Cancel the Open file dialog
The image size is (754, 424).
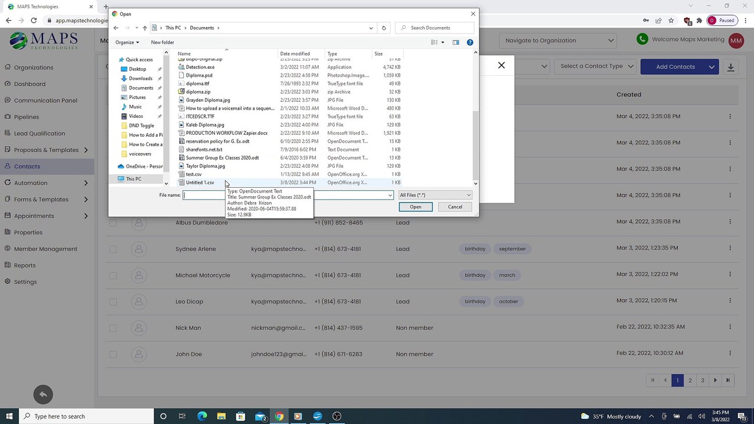click(455, 207)
